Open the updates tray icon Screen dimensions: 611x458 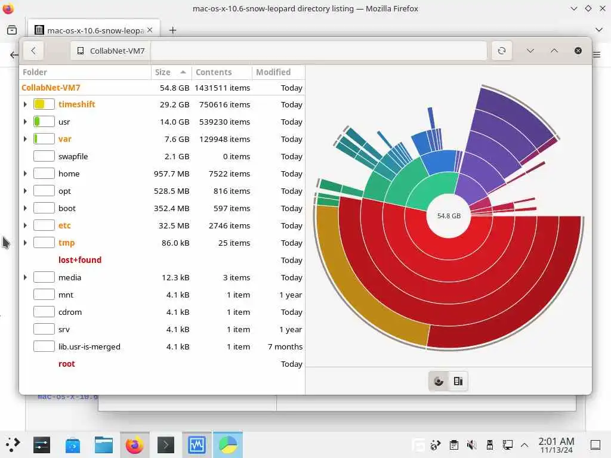pos(436,445)
